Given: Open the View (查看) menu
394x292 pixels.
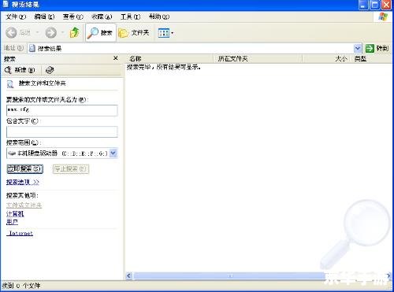Looking at the screenshot, I should point(73,17).
